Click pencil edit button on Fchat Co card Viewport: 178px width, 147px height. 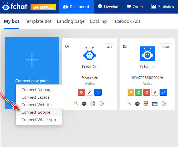90,92
